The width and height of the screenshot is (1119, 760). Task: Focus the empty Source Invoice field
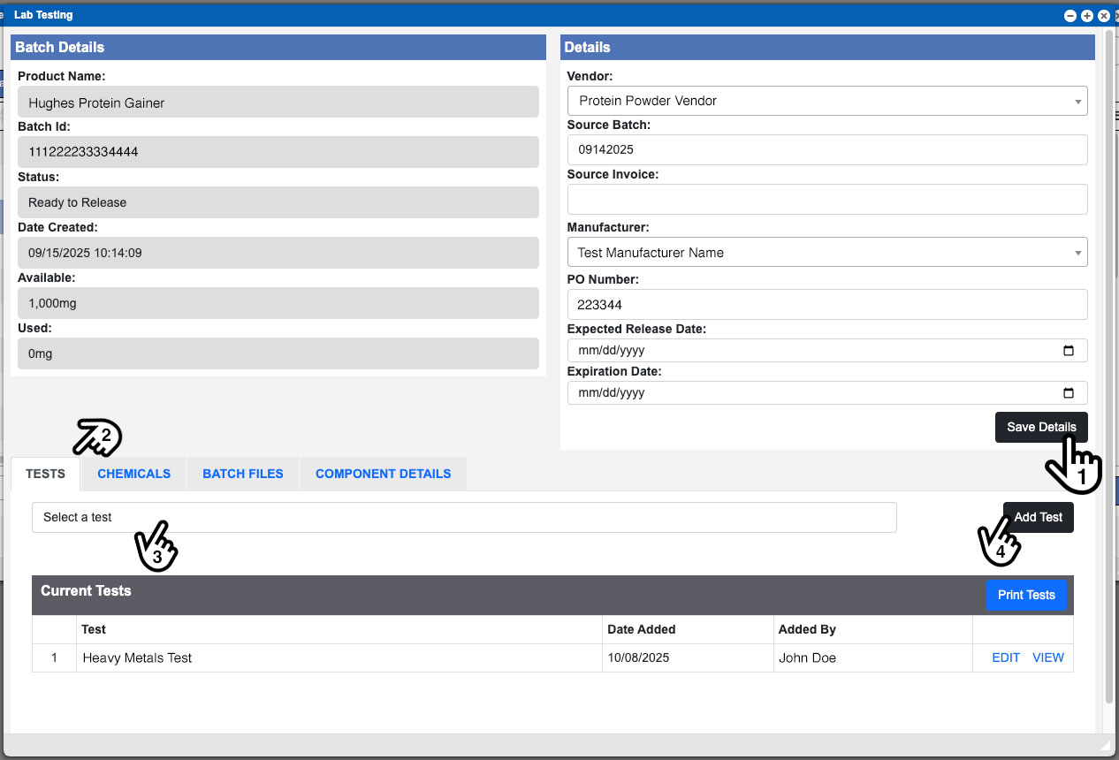(x=826, y=200)
